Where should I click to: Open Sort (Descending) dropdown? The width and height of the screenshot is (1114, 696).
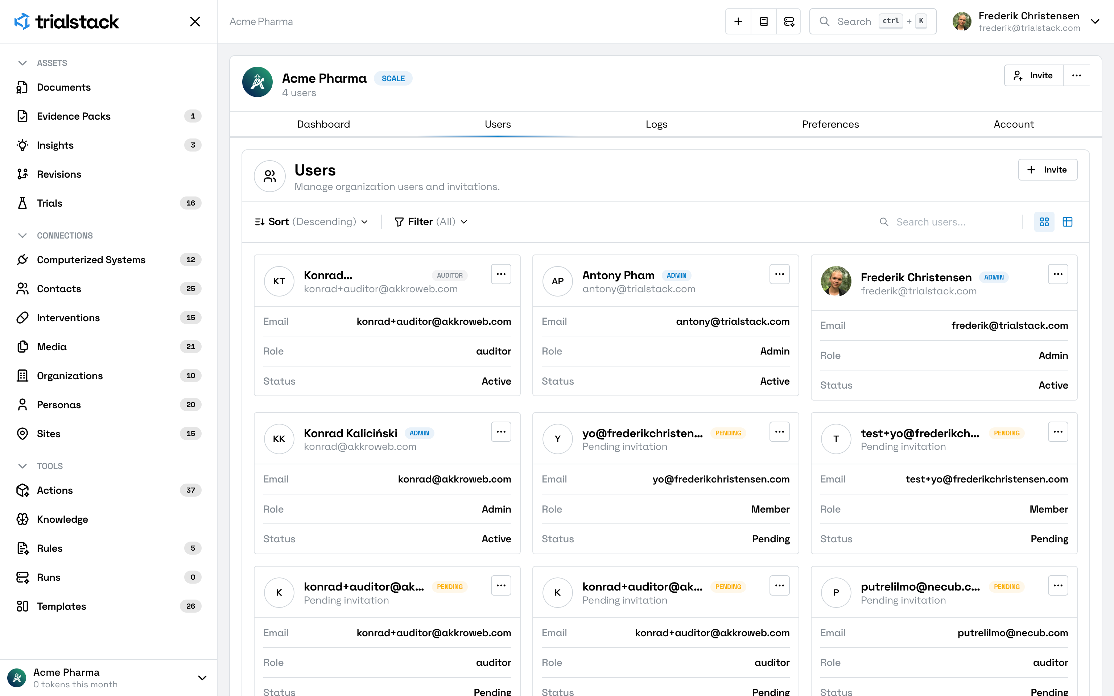(x=311, y=222)
